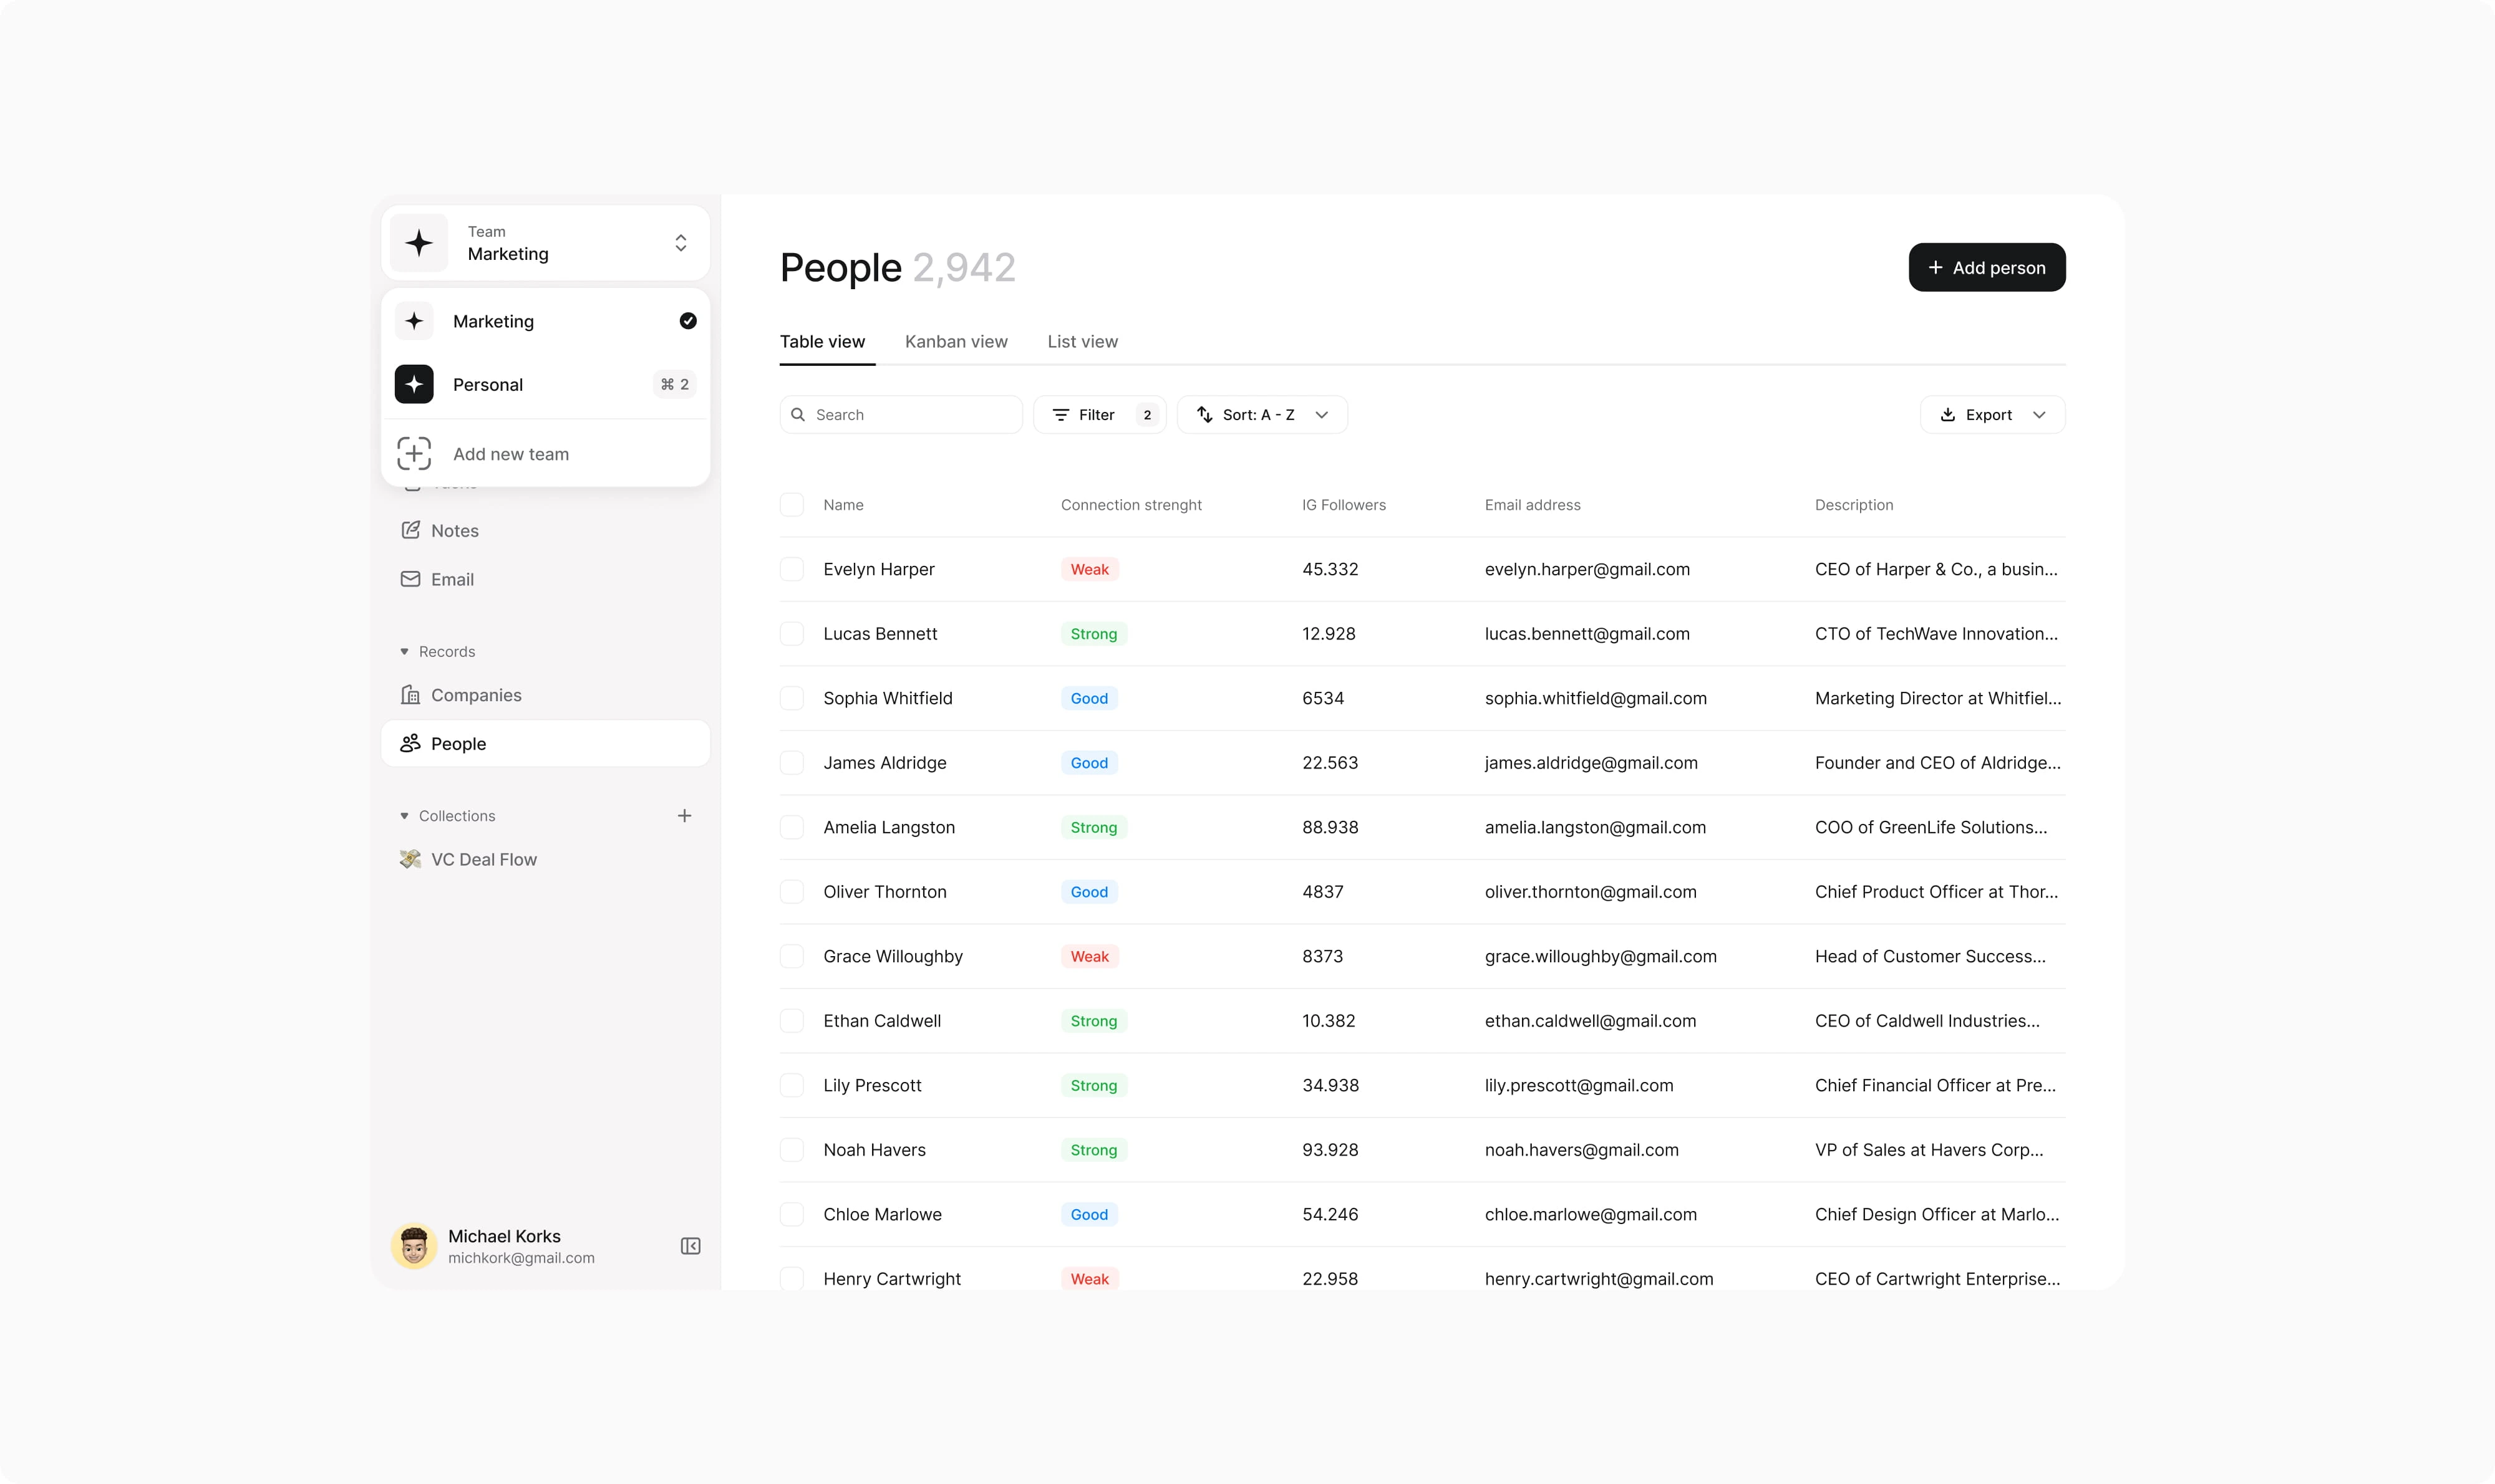This screenshot has height=1484, width=2495.
Task: Open Notes from the sidebar
Action: tap(454, 531)
